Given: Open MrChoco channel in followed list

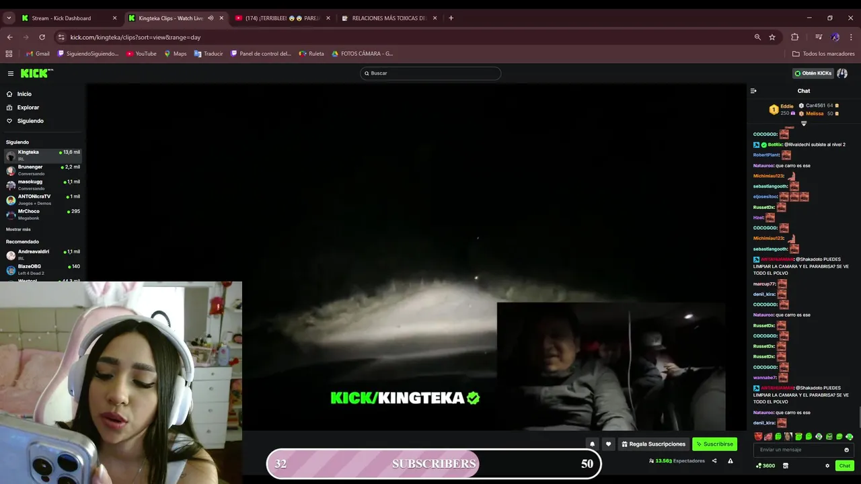Looking at the screenshot, I should pos(43,214).
